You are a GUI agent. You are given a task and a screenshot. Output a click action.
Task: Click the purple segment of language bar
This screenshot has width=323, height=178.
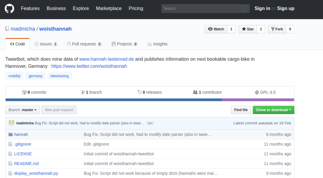[258, 100]
